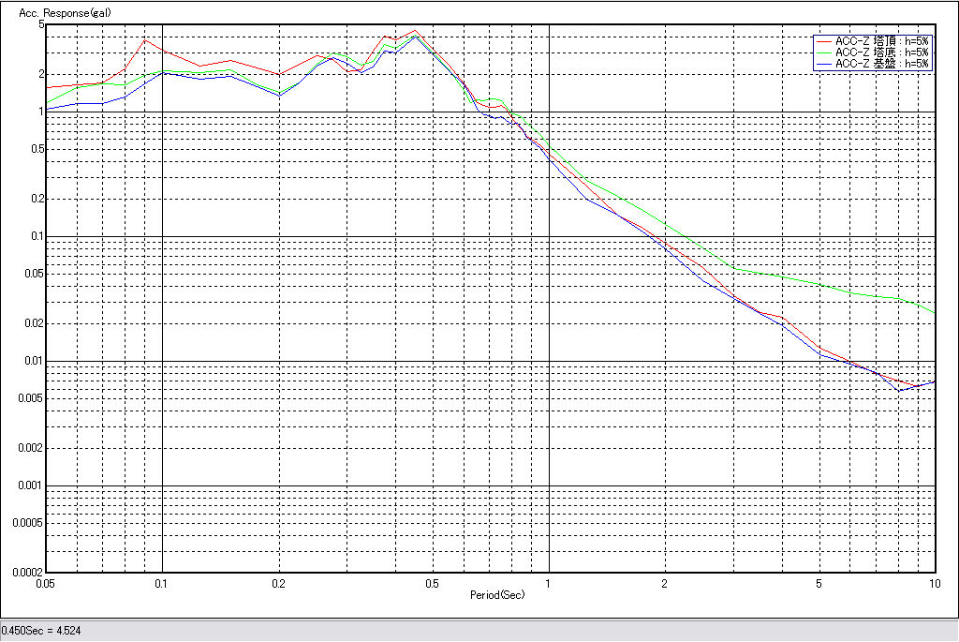Select the red line swatch in legend
959x642 pixels.
[x=823, y=41]
